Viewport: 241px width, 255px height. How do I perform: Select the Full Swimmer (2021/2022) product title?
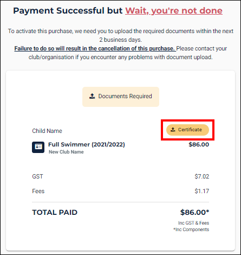pyautogui.click(x=87, y=144)
